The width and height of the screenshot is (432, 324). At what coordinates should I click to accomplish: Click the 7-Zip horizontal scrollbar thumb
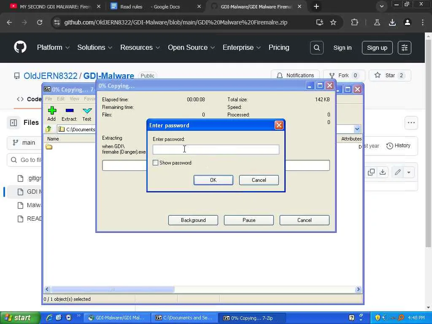(x=112, y=289)
